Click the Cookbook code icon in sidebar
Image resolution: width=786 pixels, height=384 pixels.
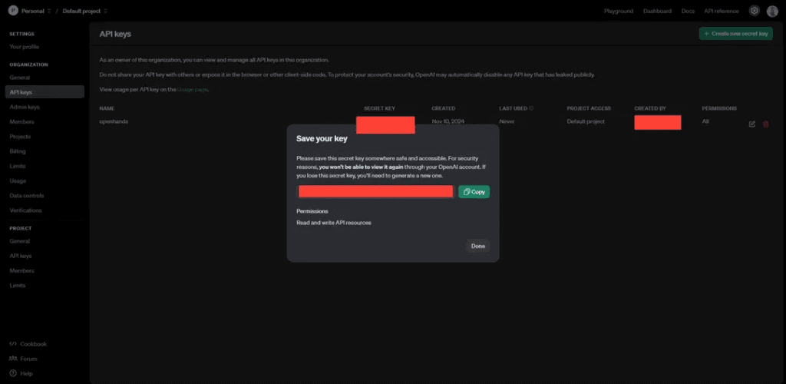point(13,344)
